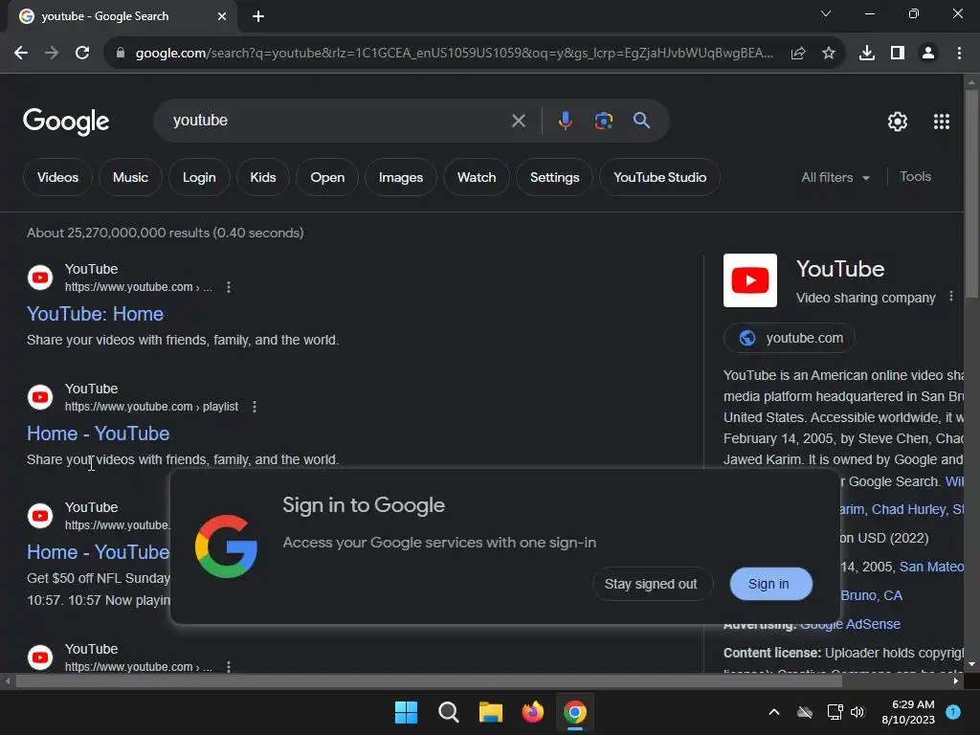Viewport: 980px width, 735px height.
Task: Select the Kids filter chip
Action: pos(263,177)
